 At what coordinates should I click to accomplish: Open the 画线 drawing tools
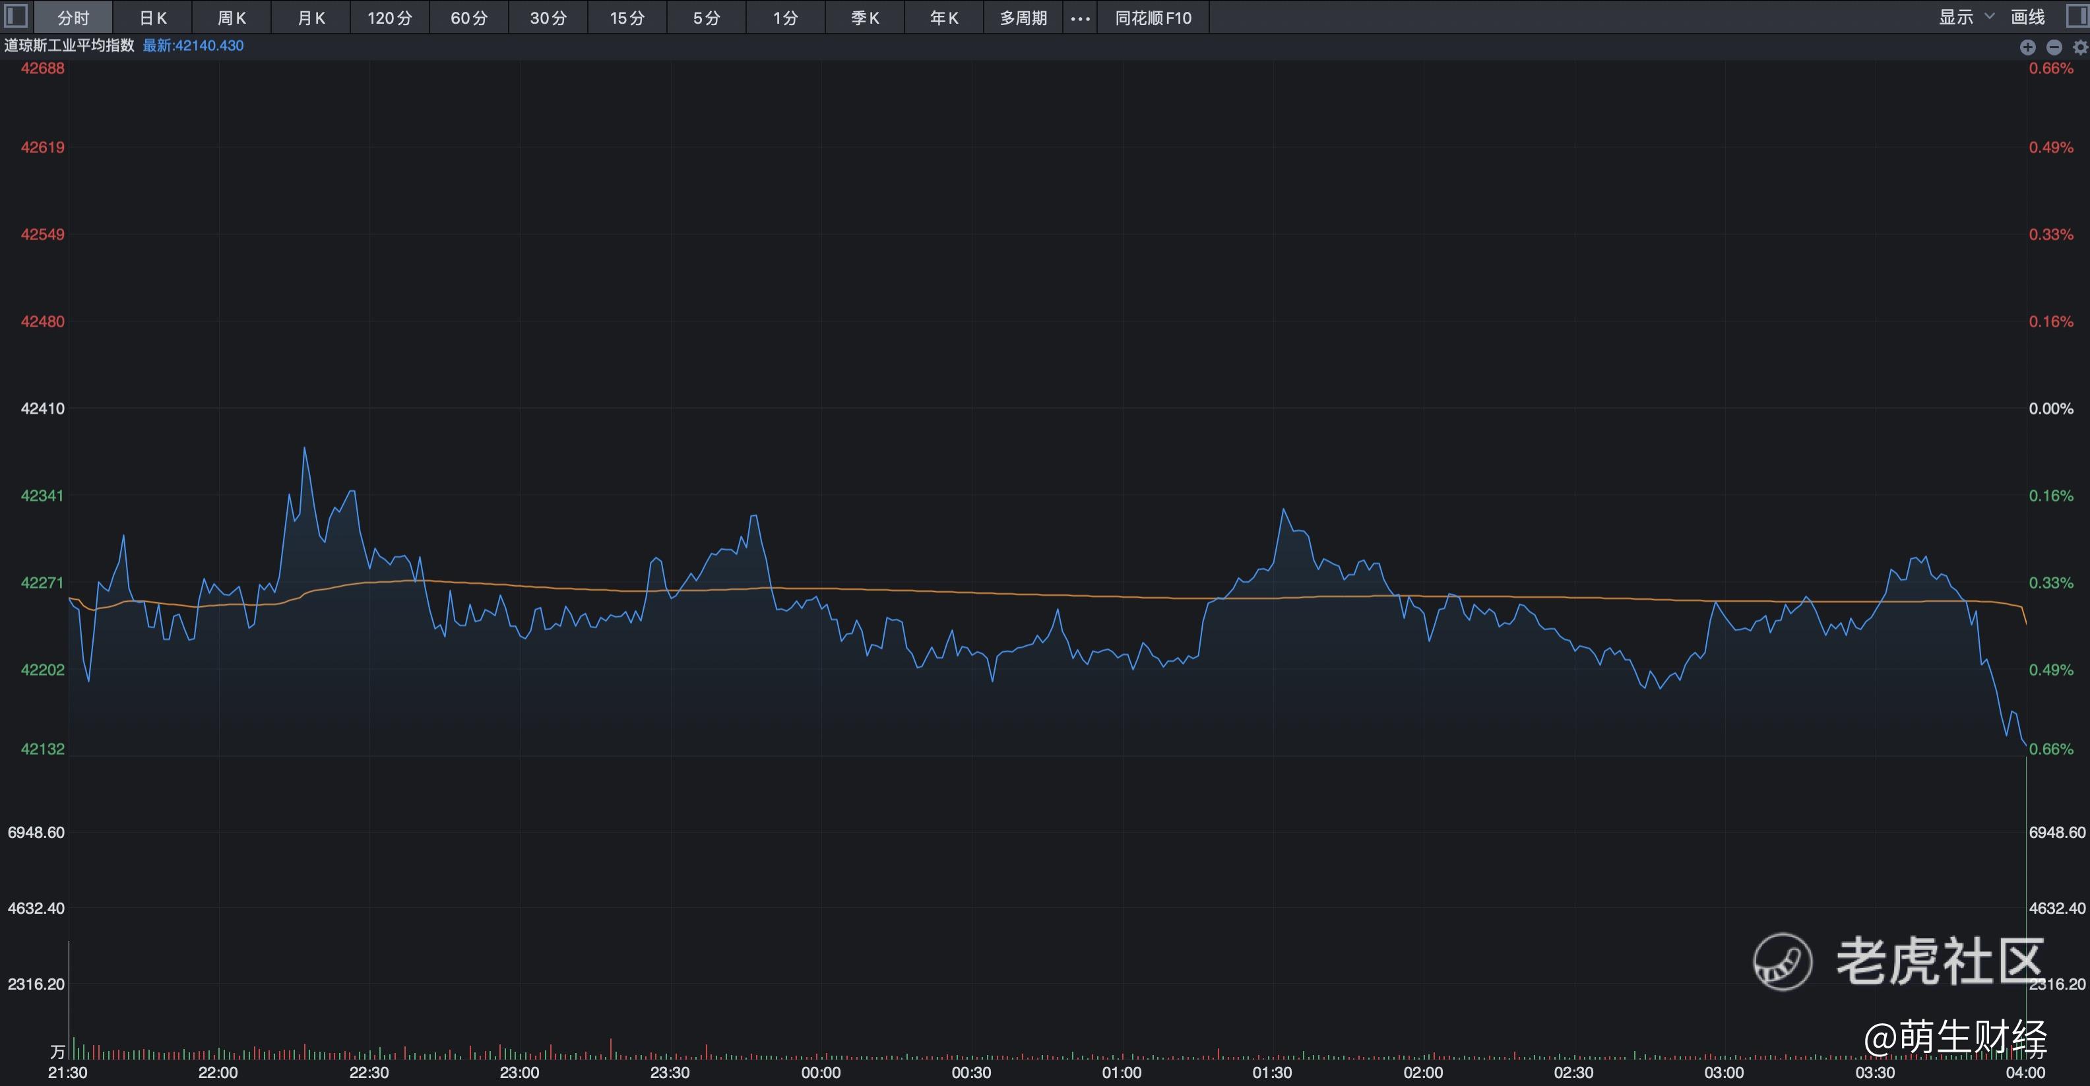pos(2027,17)
